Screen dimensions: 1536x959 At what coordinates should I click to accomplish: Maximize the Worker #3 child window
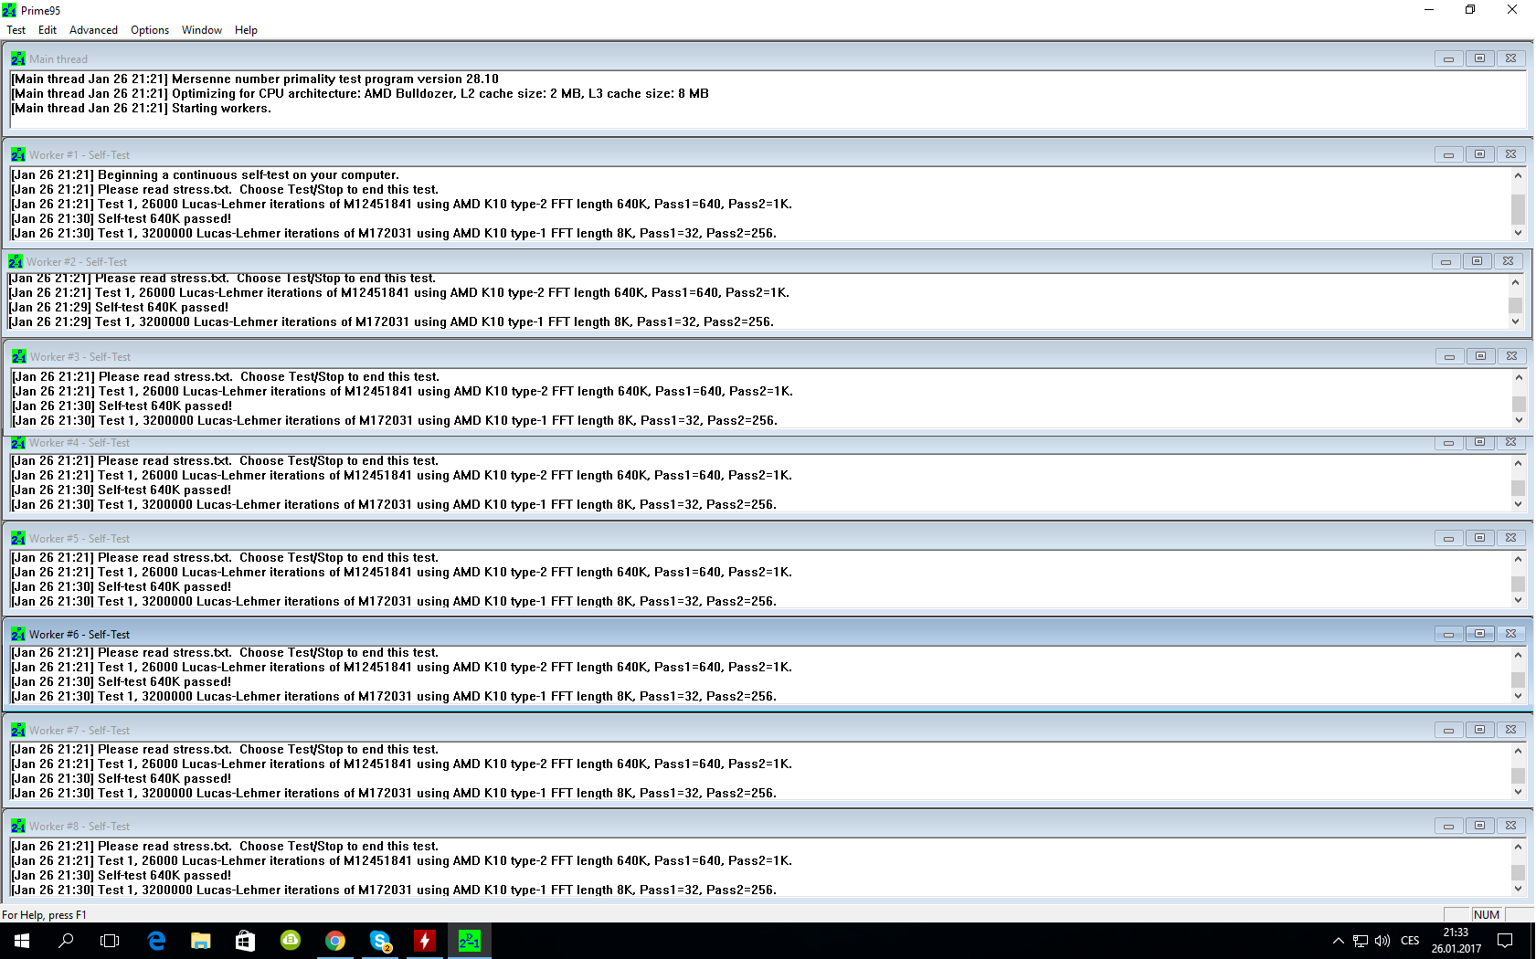[1480, 356]
